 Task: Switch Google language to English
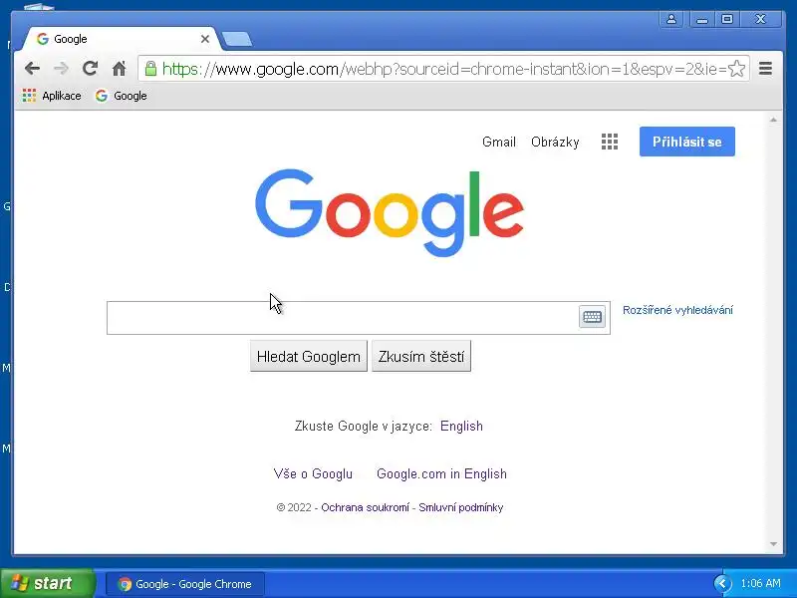pyautogui.click(x=461, y=426)
